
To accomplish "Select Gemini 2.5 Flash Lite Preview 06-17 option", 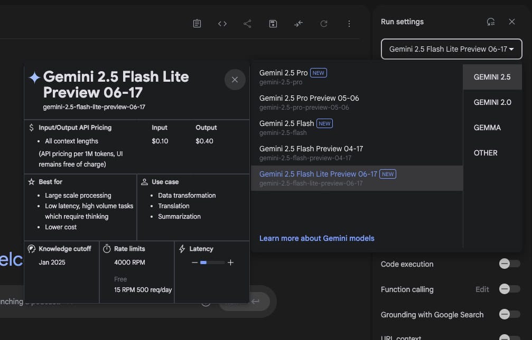I will 357,178.
